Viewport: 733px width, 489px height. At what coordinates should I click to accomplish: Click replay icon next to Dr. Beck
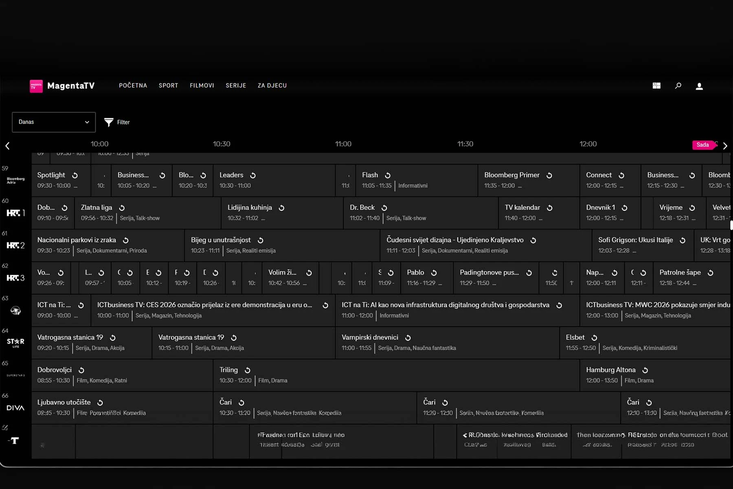pyautogui.click(x=384, y=208)
